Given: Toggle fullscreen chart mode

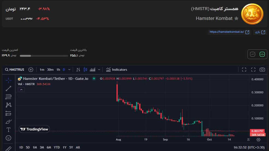Looking at the screenshot, I should (244, 70).
